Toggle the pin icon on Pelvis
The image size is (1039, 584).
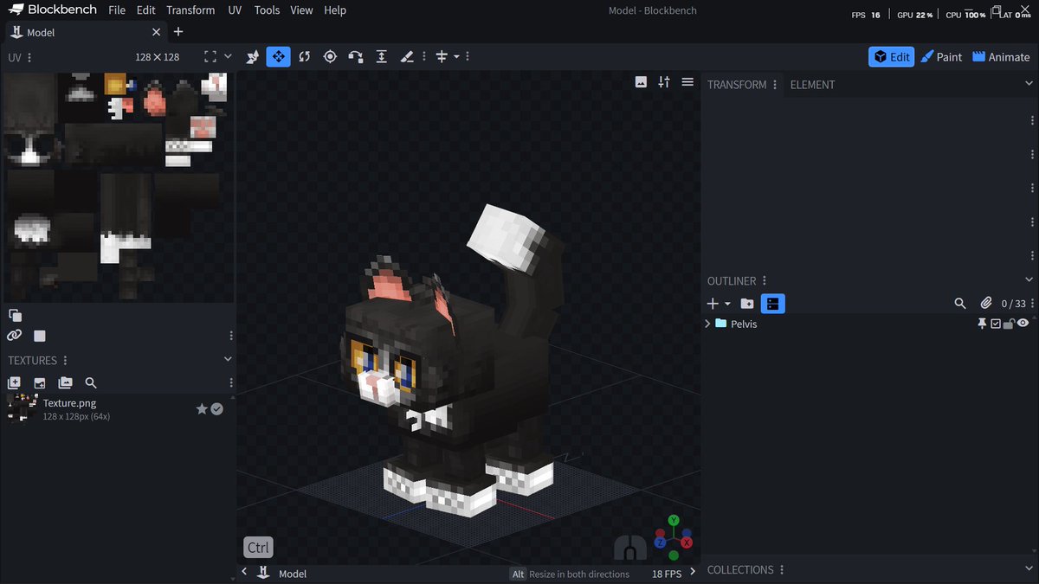pyautogui.click(x=982, y=324)
